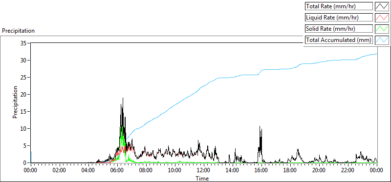Click the 22:00 time tick label
391x182 pixels.
click(348, 171)
